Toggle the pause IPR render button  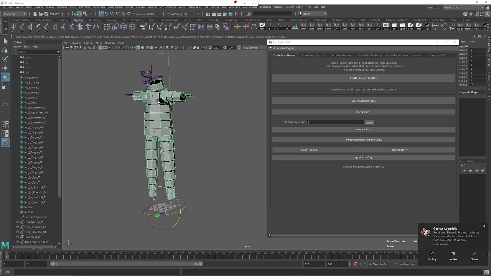point(236,14)
